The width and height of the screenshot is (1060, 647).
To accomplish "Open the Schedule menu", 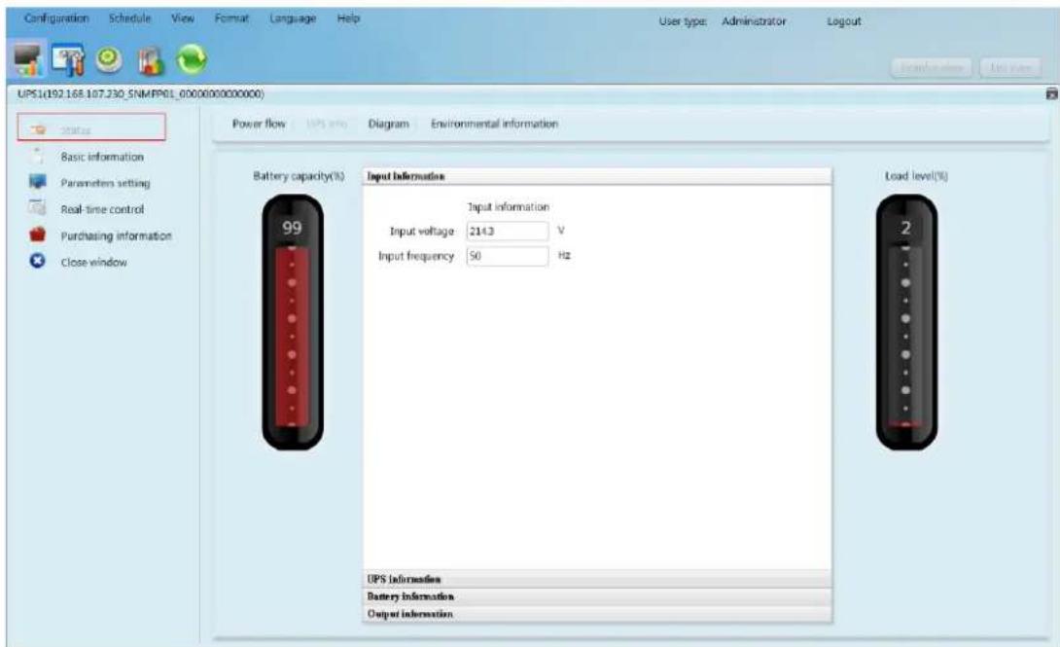I will [x=129, y=18].
